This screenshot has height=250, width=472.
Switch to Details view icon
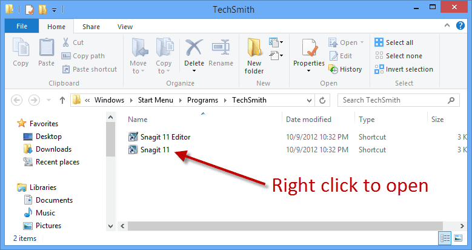pyautogui.click(x=445, y=238)
